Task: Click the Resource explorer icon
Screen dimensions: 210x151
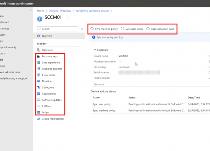Action: (38, 69)
